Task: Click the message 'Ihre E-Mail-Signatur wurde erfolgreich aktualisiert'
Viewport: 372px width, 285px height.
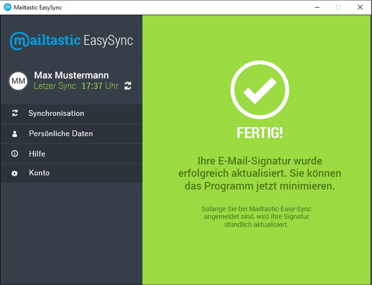Action: (260, 173)
